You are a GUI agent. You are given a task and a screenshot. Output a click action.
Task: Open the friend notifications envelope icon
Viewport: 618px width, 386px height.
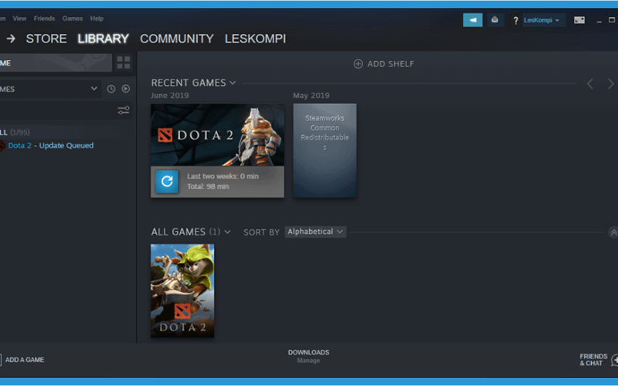(x=494, y=20)
